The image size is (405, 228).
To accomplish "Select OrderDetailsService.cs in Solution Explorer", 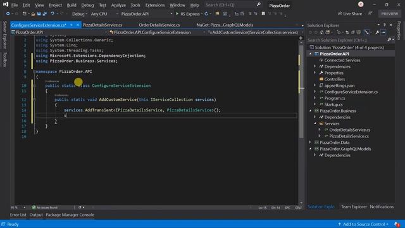I will click(349, 130).
